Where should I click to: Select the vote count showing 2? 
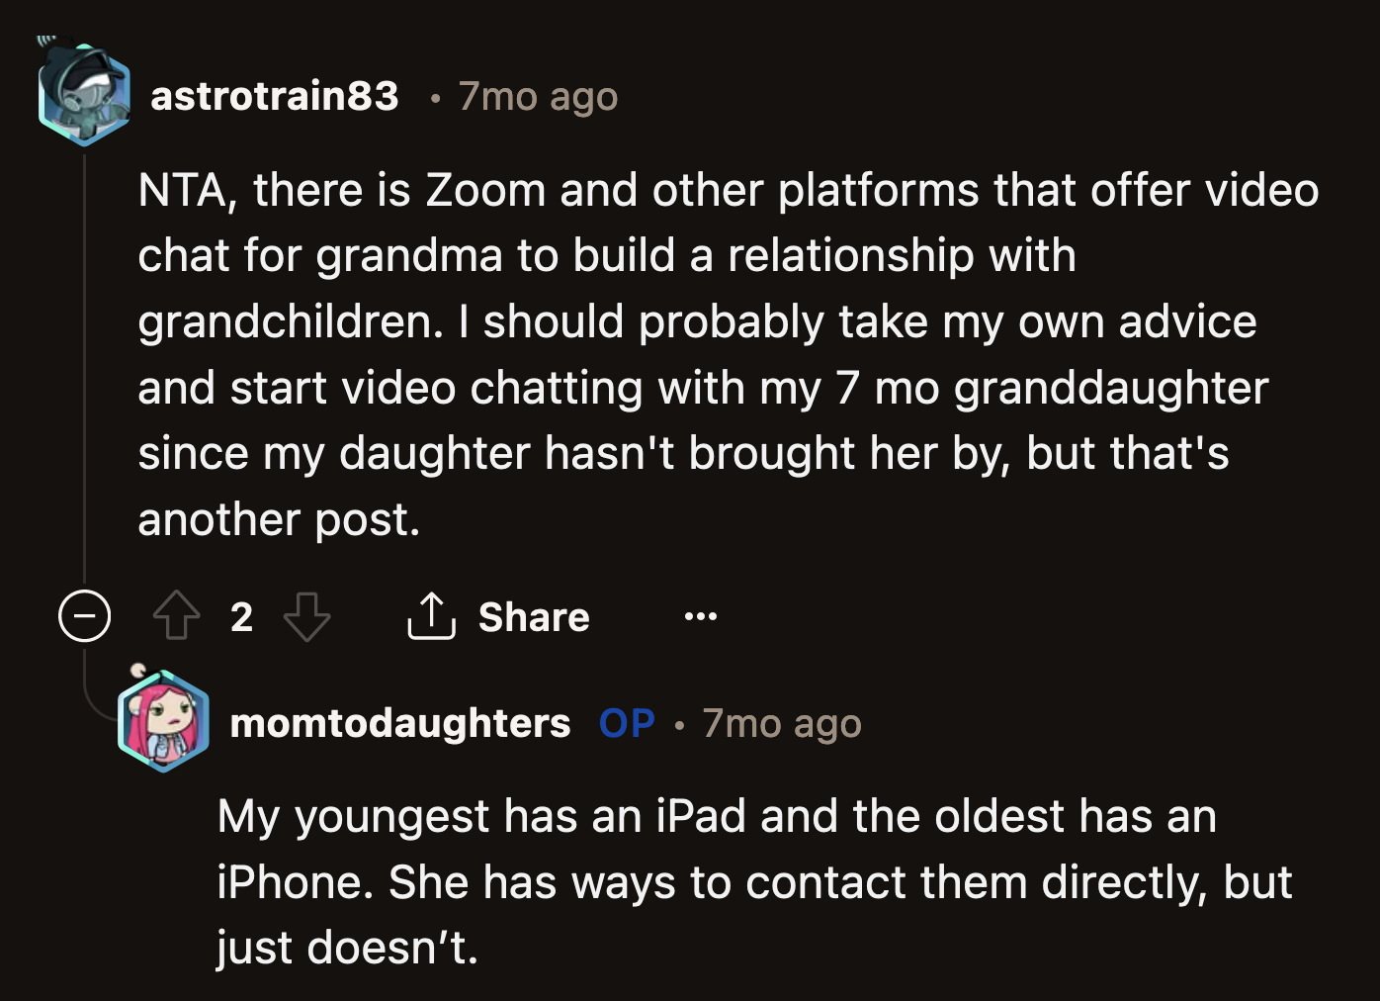click(241, 617)
